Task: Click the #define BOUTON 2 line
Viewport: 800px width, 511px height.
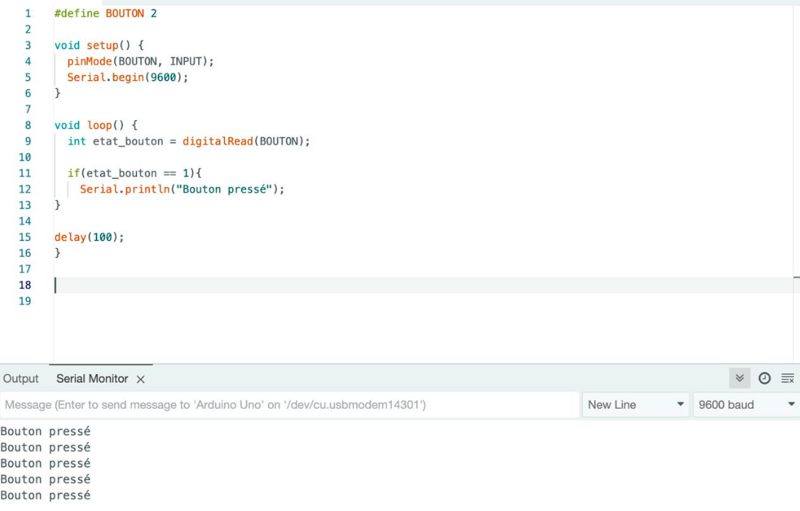Action: point(105,13)
